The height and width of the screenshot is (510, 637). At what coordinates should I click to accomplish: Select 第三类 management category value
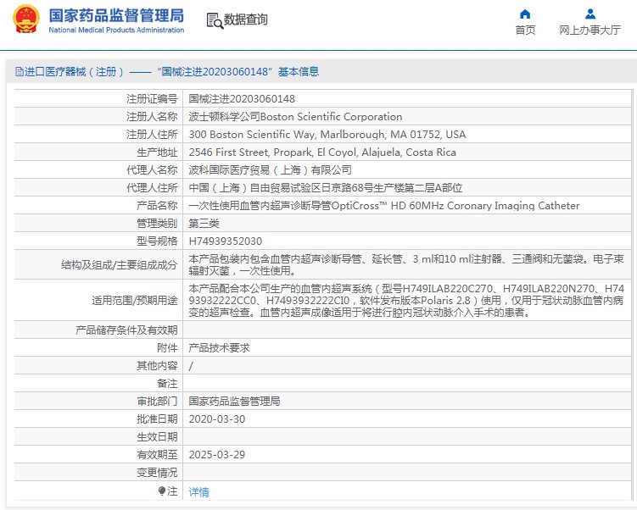pos(204,224)
